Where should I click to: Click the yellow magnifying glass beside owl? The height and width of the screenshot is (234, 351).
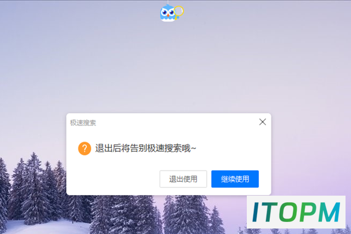[x=179, y=12]
